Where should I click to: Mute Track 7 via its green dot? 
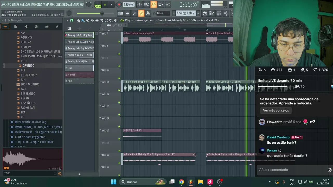[119, 42]
